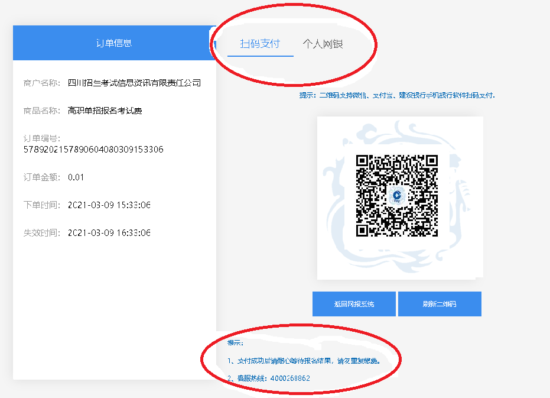Screen dimensions: 550x398
Task: Click the 下单时间 value ending 15:33:06
Action: (x=109, y=205)
